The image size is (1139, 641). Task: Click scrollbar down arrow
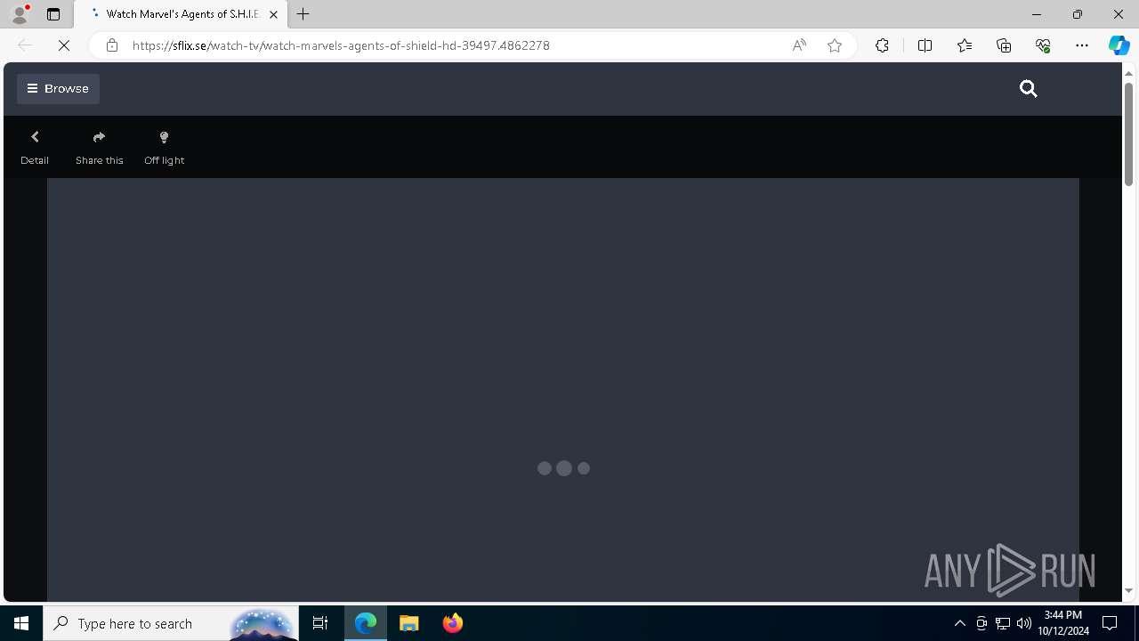point(1128,590)
